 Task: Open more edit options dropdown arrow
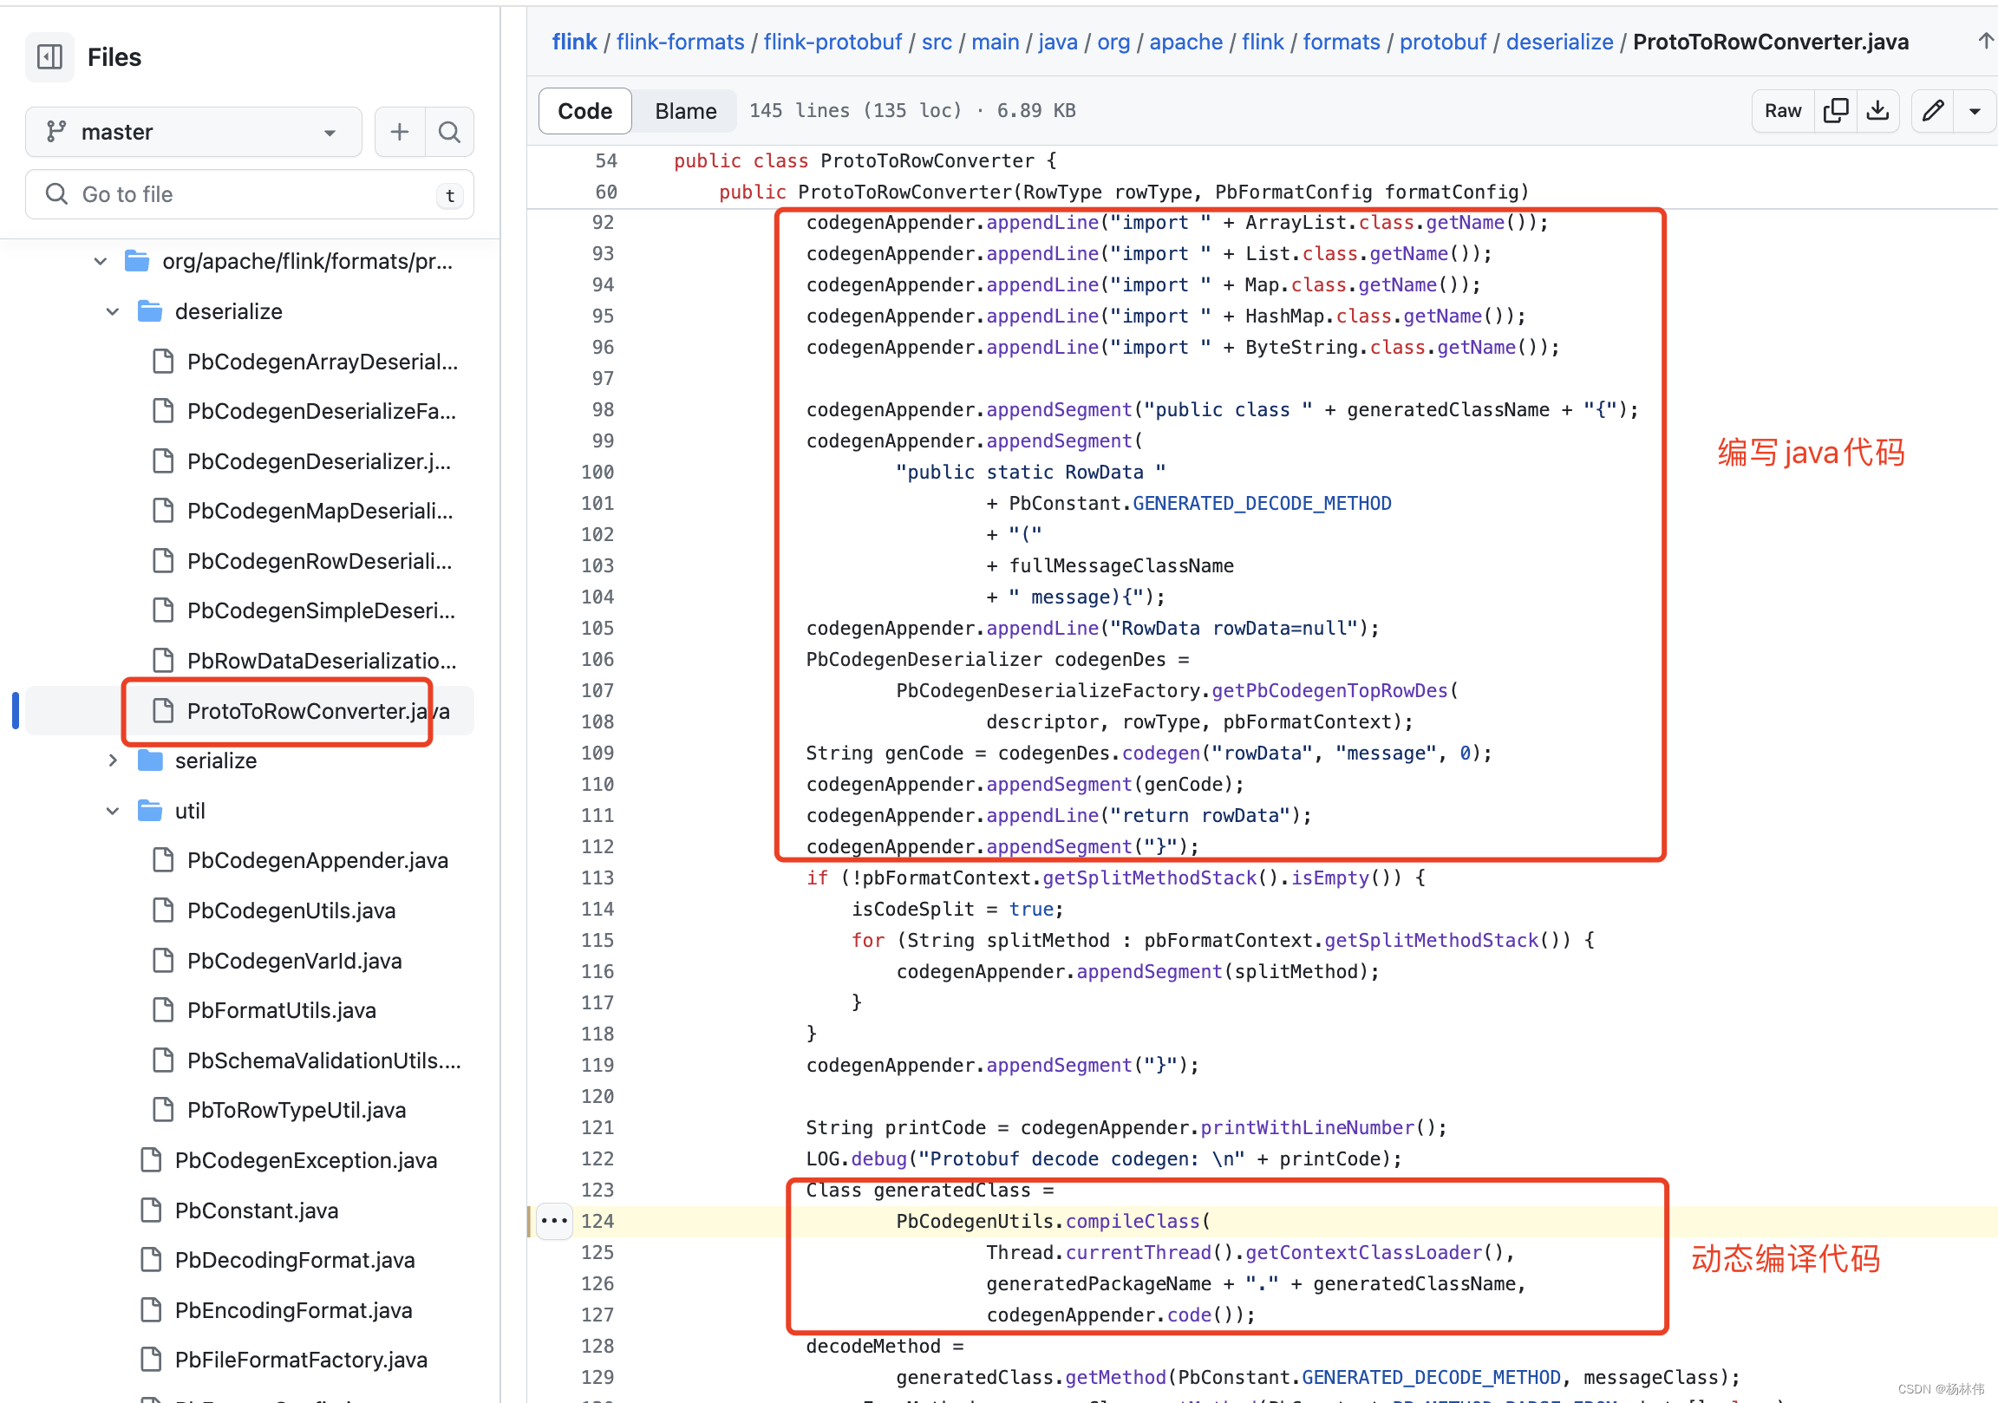pos(1975,110)
